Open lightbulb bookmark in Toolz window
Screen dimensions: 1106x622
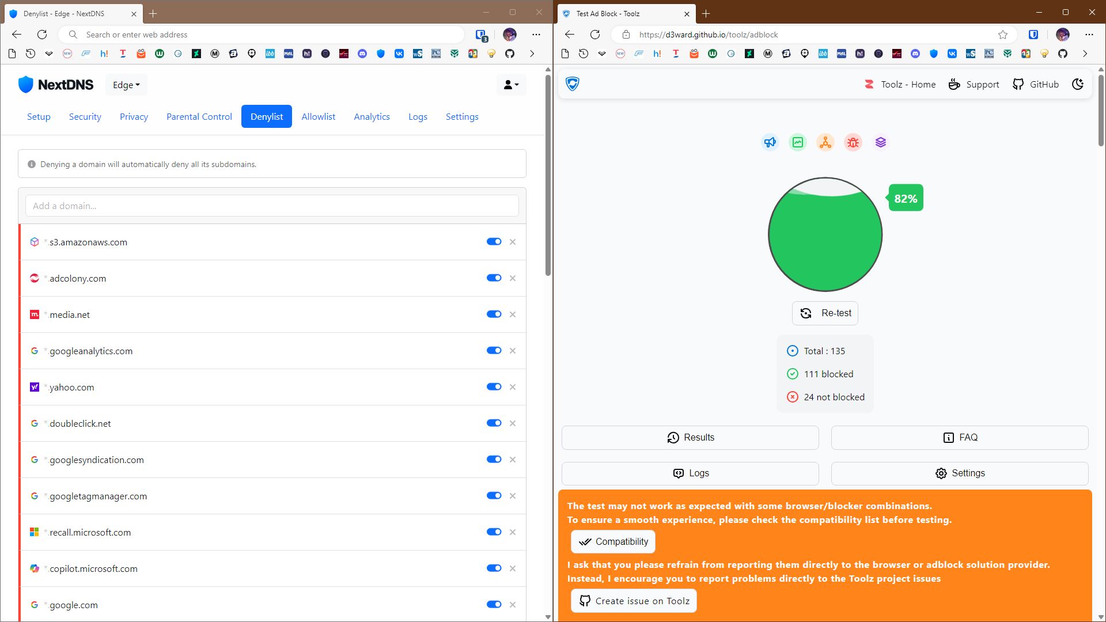[x=1044, y=54]
